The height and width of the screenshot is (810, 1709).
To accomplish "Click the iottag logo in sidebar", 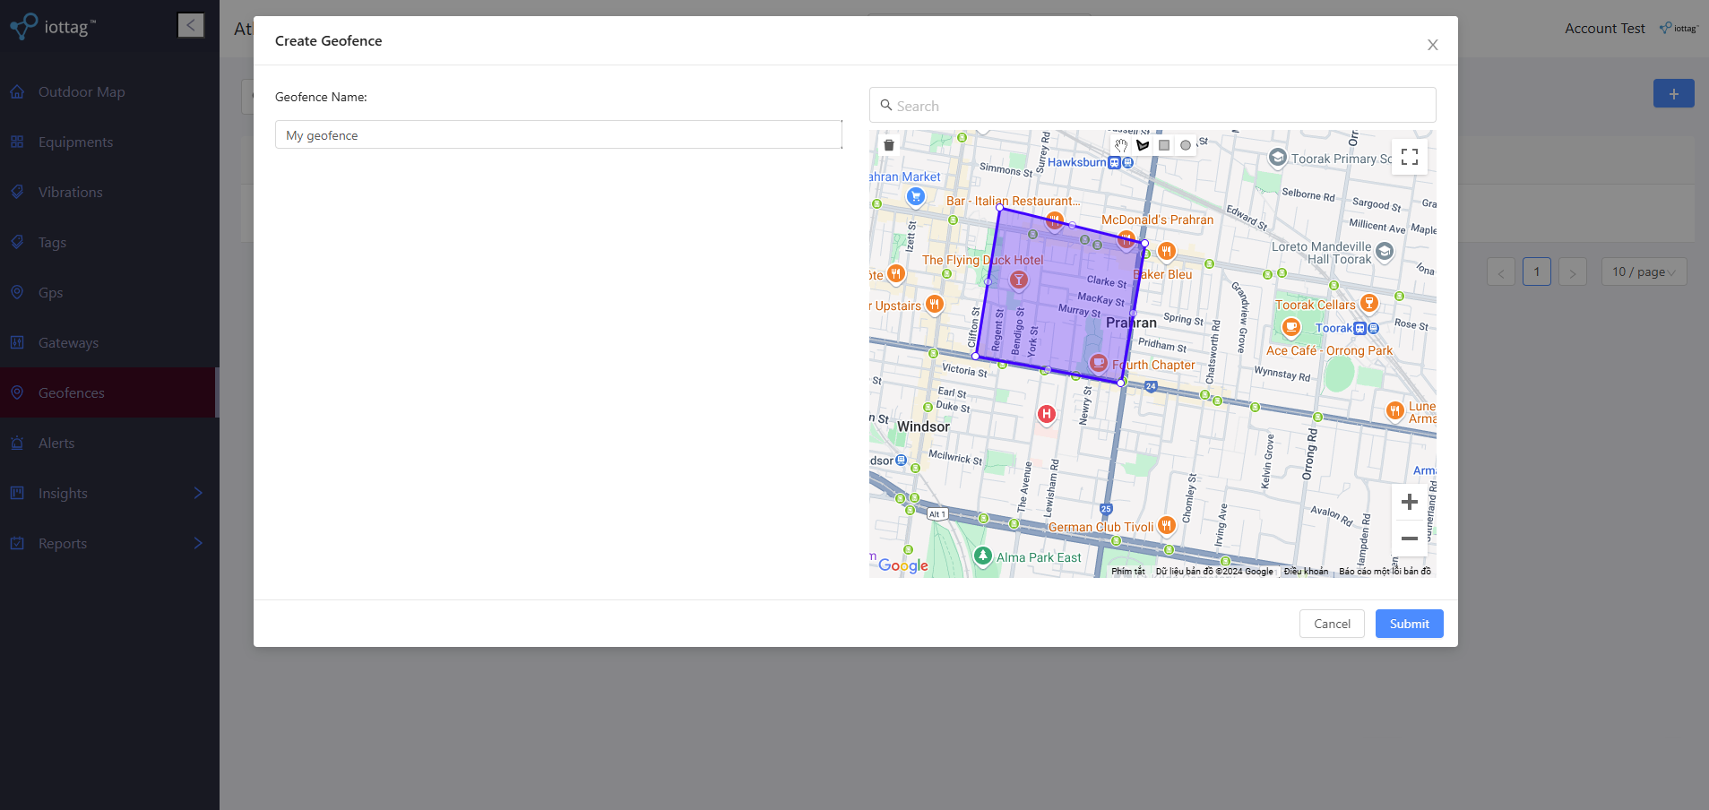I will pos(52,26).
